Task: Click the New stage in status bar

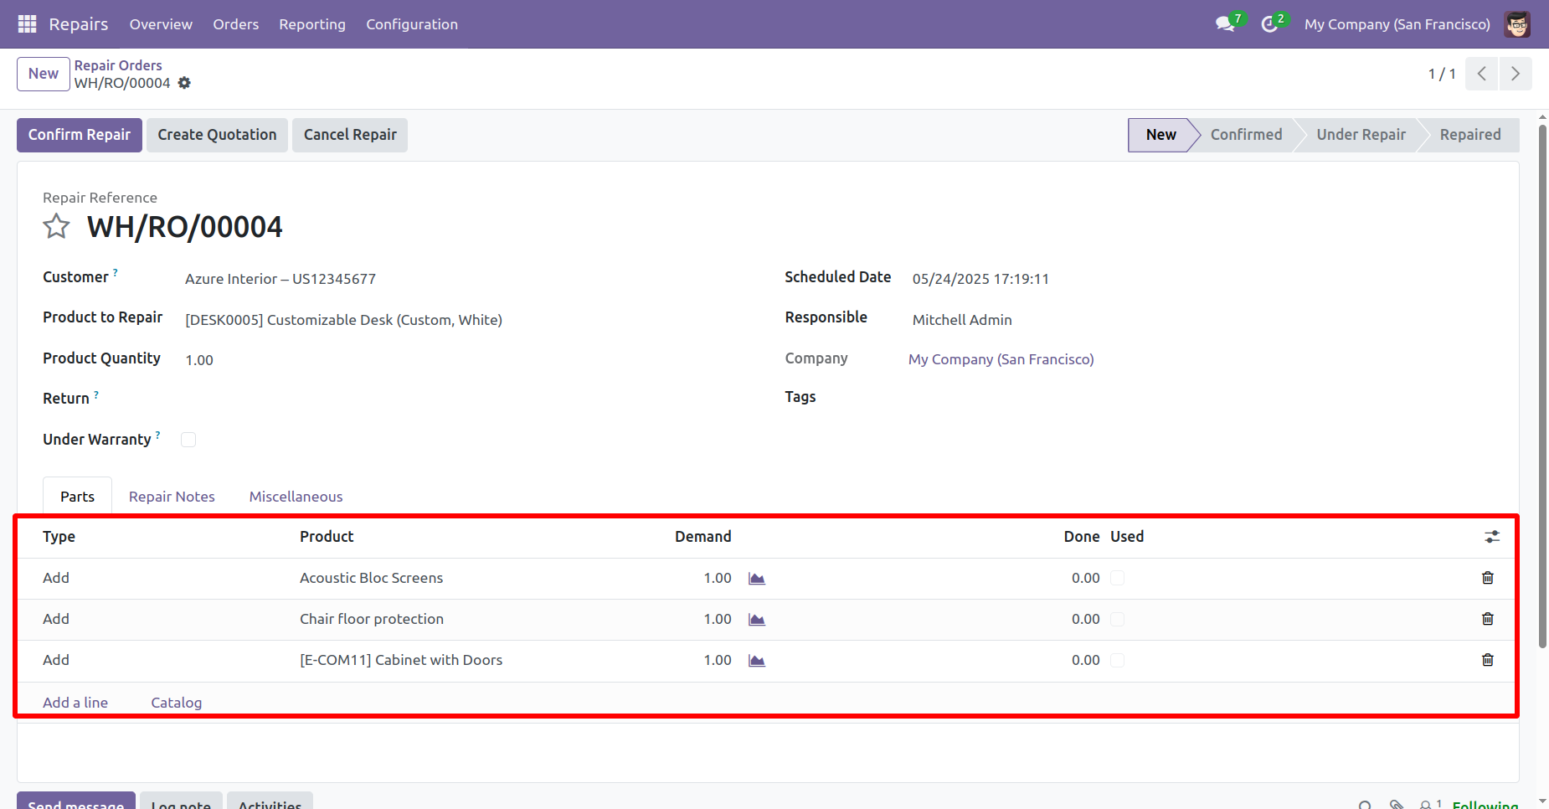Action: [x=1160, y=135]
